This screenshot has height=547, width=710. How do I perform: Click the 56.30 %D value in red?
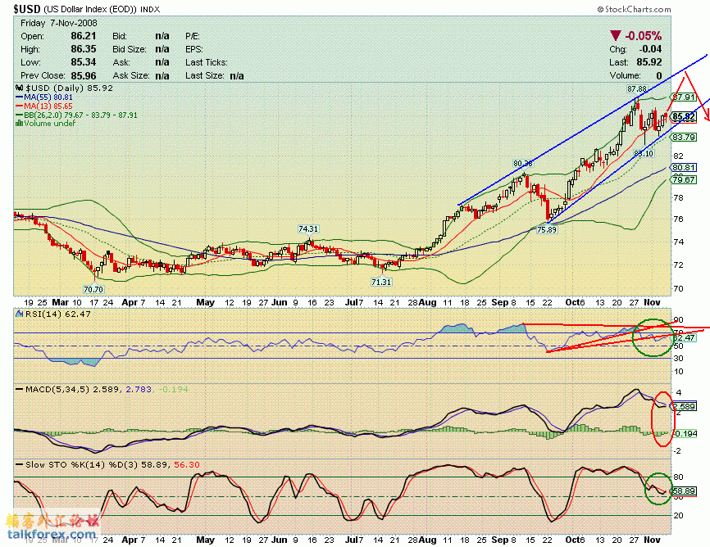187,464
